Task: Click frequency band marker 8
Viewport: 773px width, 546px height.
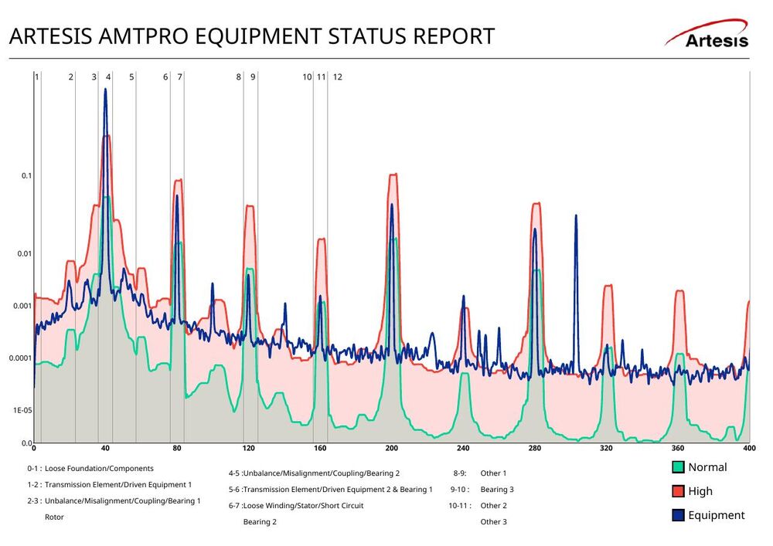Action: point(239,76)
